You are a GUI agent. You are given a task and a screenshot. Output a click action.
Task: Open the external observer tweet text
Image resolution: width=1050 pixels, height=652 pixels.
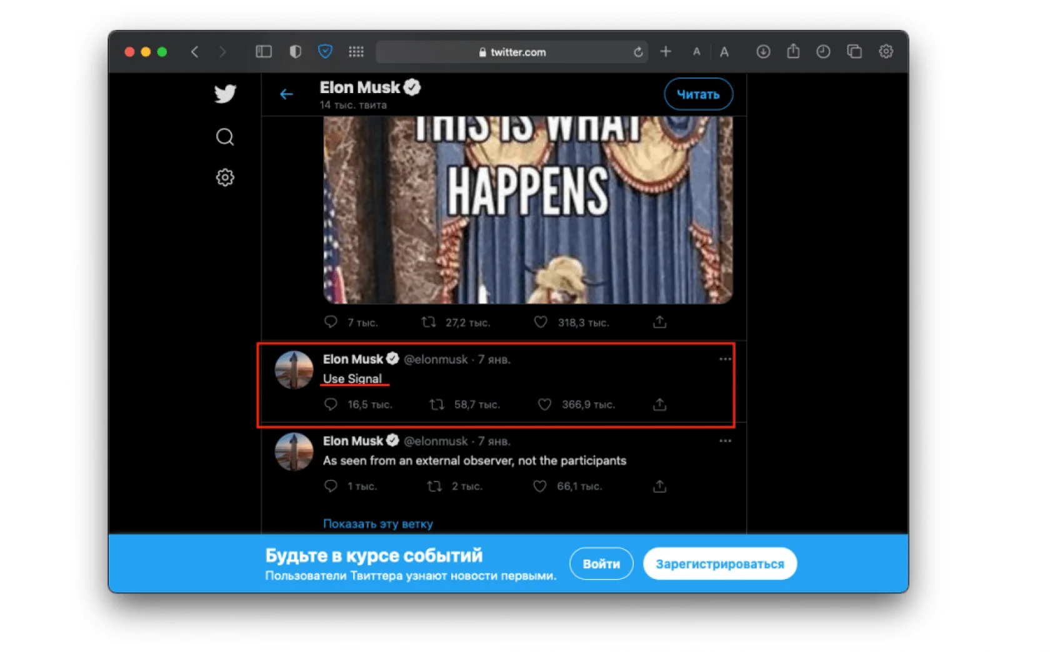pos(474,461)
